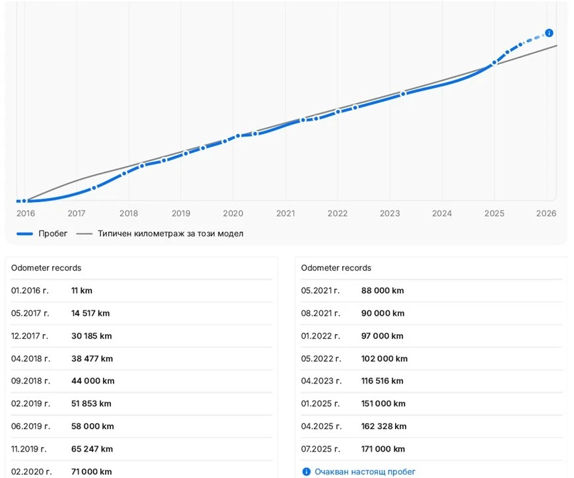
Task: Click the info icon at the mileage curve's end
Action: [549, 33]
